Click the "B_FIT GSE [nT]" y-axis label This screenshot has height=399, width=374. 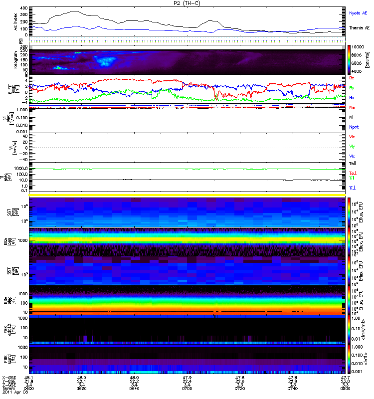click(13, 89)
